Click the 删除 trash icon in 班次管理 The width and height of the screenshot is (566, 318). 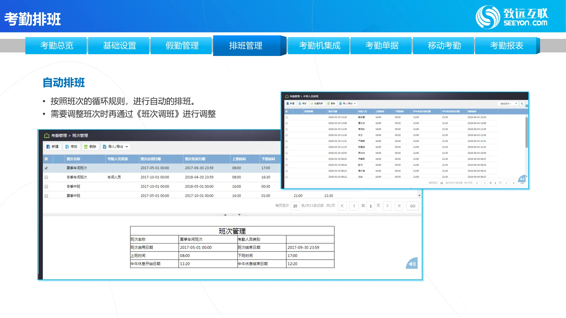click(x=86, y=147)
